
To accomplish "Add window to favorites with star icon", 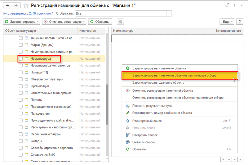I will 26,5.
